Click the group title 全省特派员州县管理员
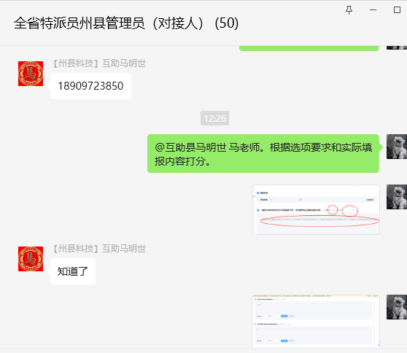407x353 pixels. pos(80,23)
